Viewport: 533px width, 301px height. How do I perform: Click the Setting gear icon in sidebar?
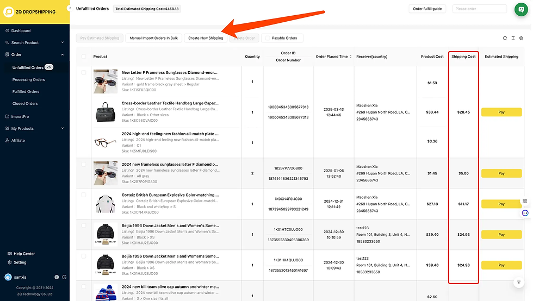click(10, 262)
